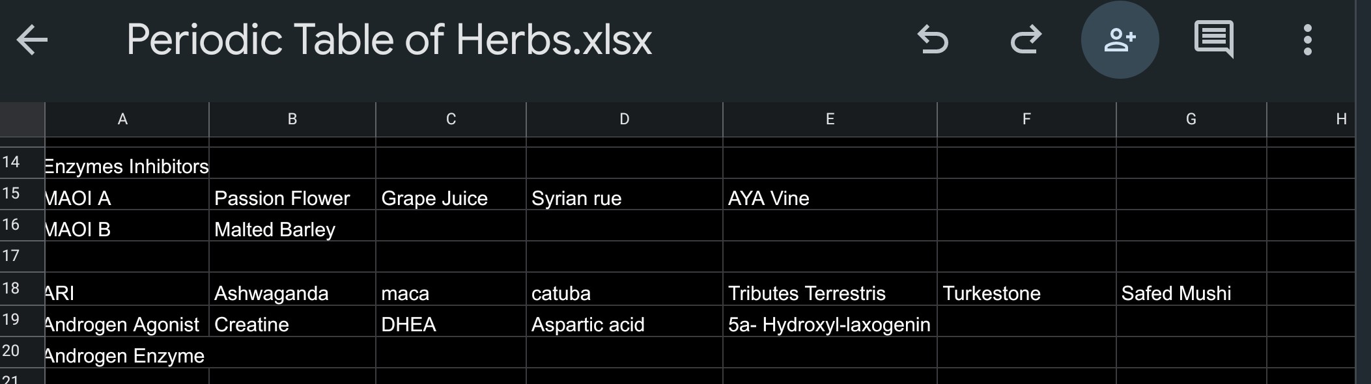Select row 18 header
This screenshot has height=384, width=1371.
click(x=11, y=288)
